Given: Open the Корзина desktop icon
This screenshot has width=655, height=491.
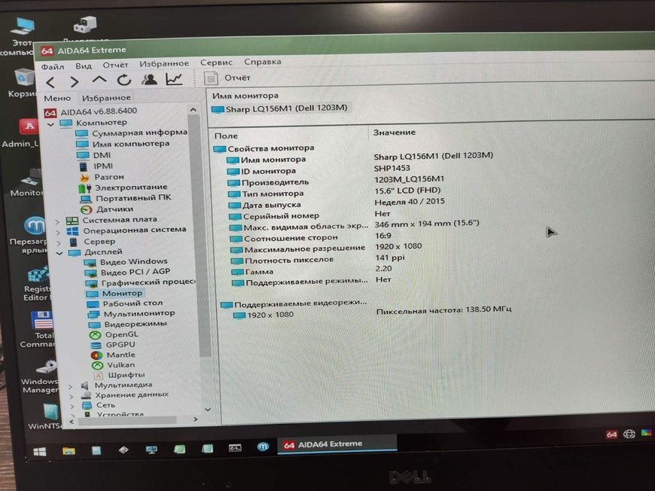Looking at the screenshot, I should click(x=23, y=84).
